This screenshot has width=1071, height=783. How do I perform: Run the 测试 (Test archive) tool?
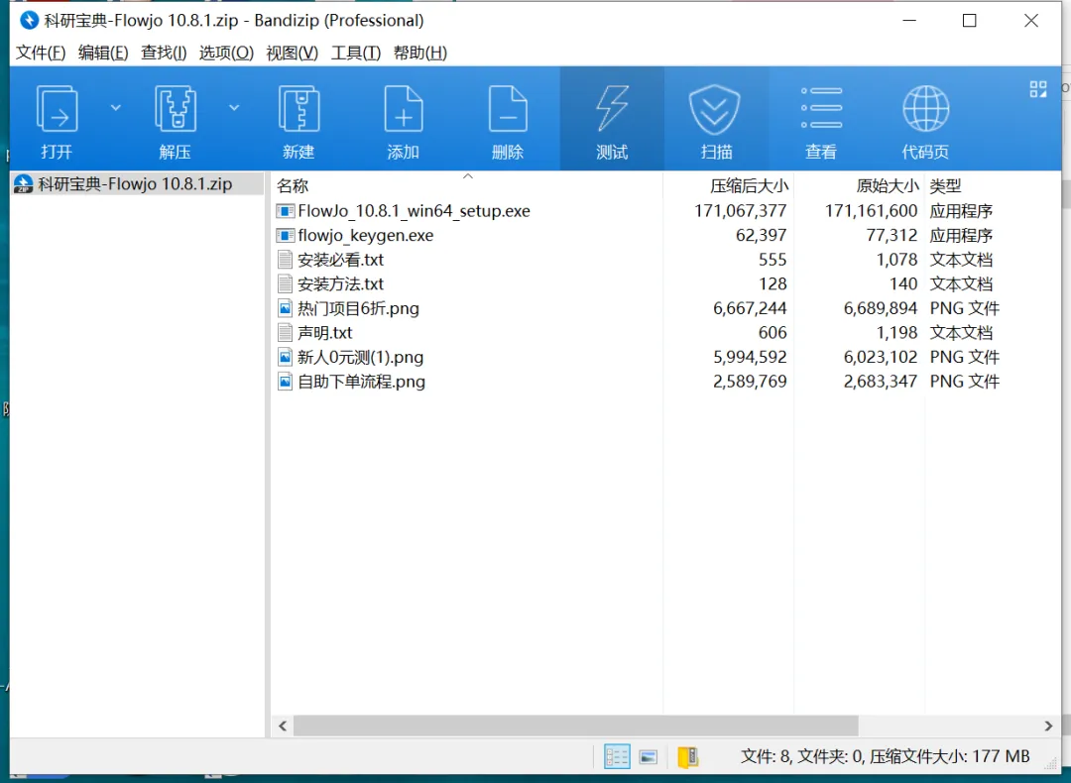612,119
